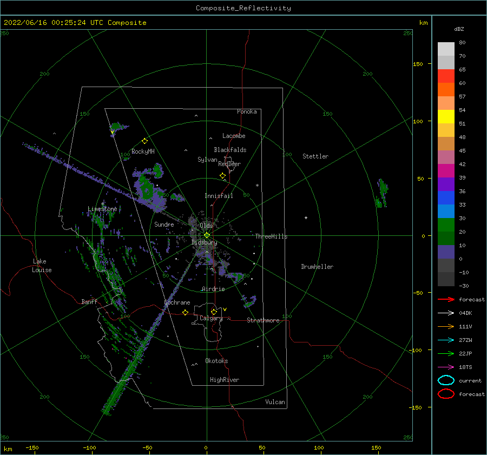Choose the lightest grey 70-80 dBZ swatch
Image resolution: width=487 pixels, height=455 pixels.
click(x=446, y=49)
